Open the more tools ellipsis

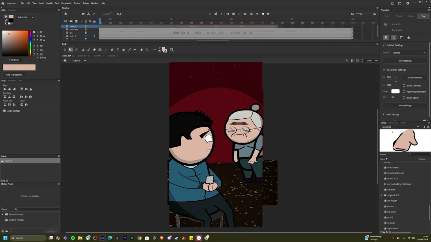tap(154, 50)
